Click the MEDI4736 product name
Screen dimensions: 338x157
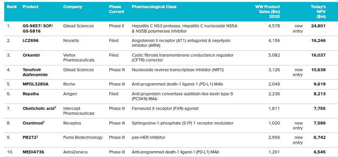click(34, 152)
